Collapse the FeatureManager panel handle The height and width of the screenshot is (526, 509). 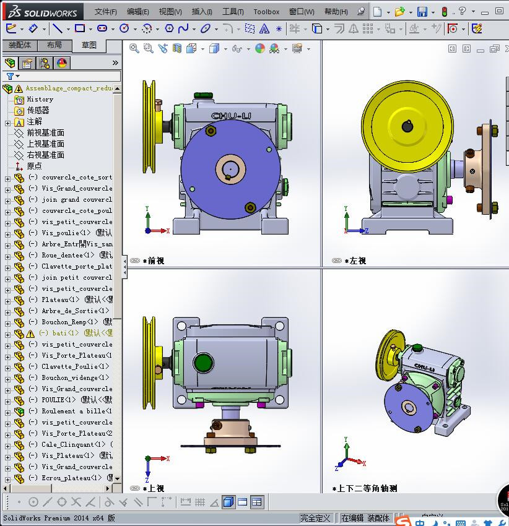point(124,267)
